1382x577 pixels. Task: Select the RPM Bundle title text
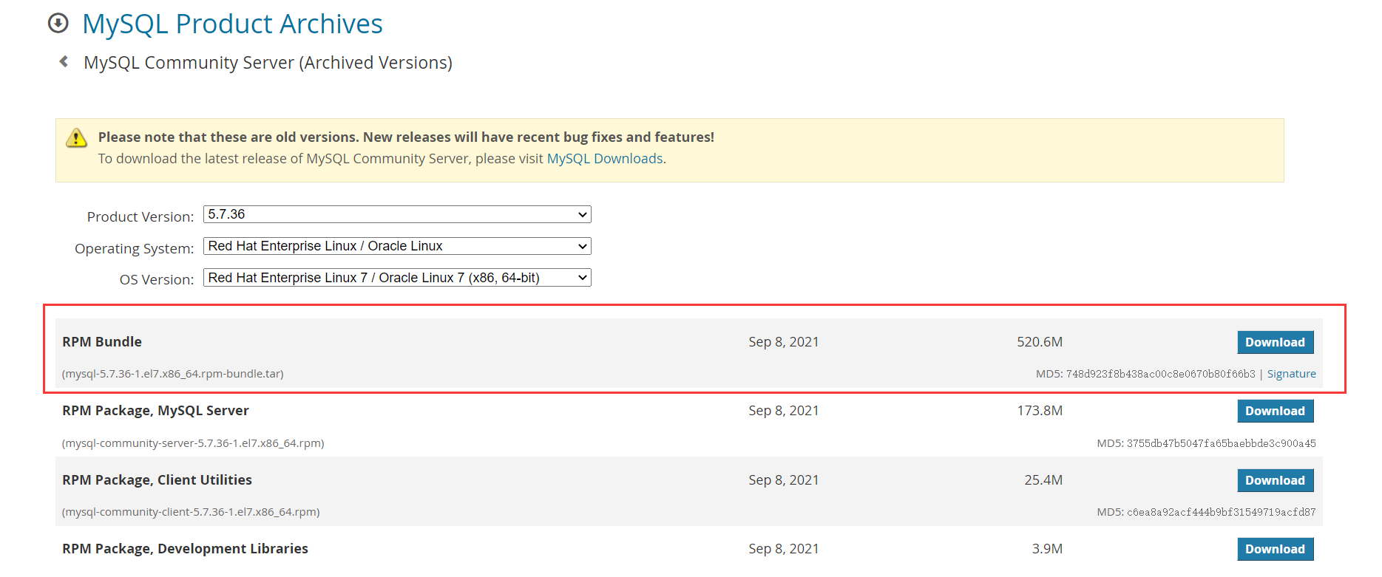(102, 342)
